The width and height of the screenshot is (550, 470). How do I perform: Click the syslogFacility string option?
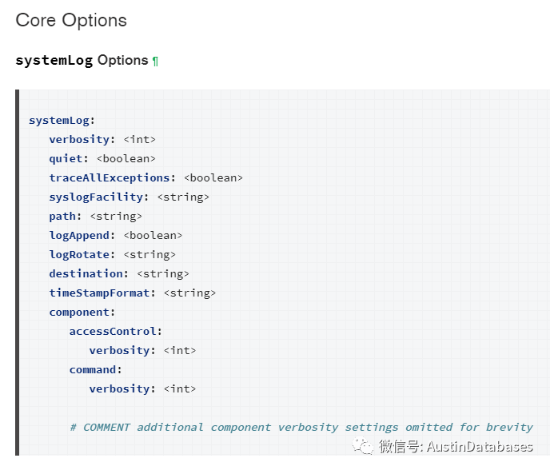pos(129,197)
